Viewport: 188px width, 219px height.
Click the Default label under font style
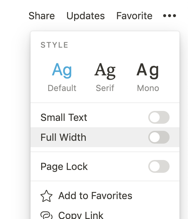pos(62,88)
